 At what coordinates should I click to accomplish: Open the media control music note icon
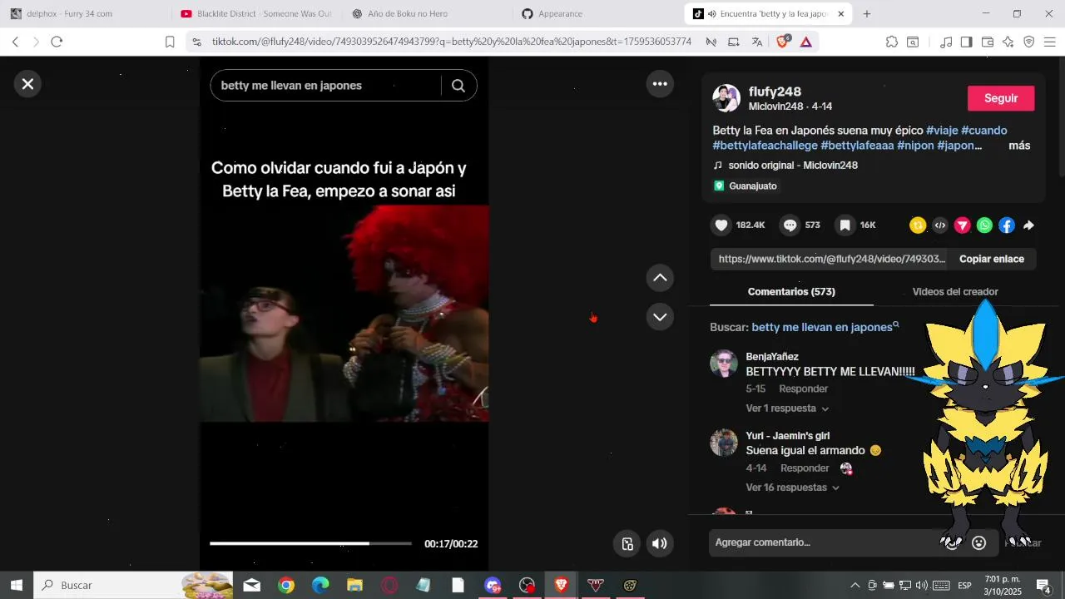click(x=946, y=42)
